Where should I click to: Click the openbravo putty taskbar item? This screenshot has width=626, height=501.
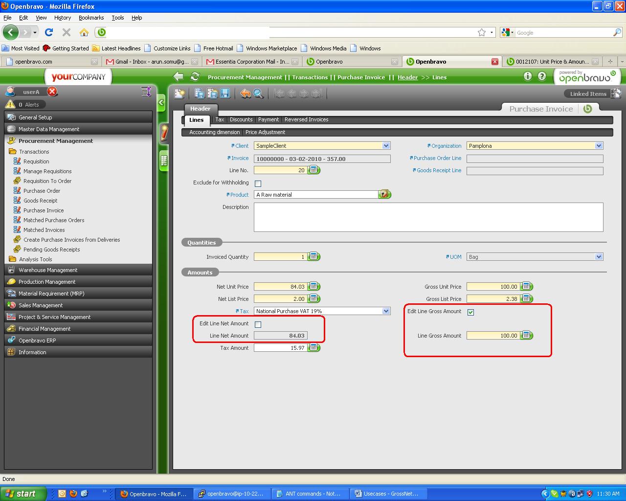232,494
